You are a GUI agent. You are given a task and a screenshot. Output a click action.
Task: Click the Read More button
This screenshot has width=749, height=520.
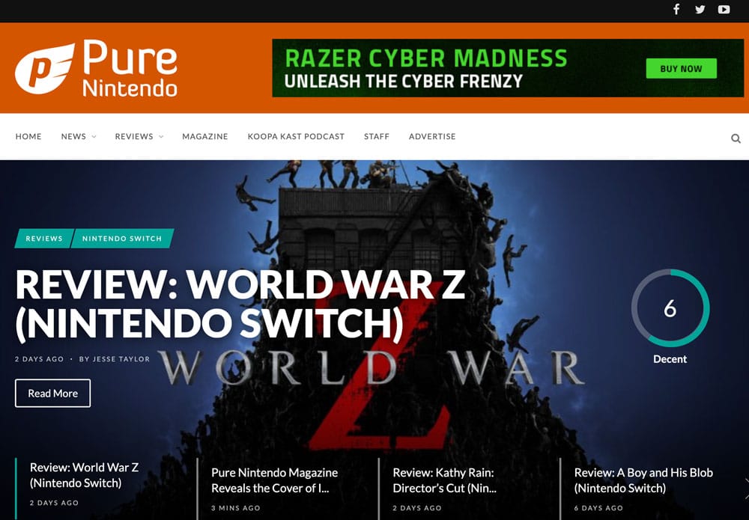pyautogui.click(x=52, y=393)
